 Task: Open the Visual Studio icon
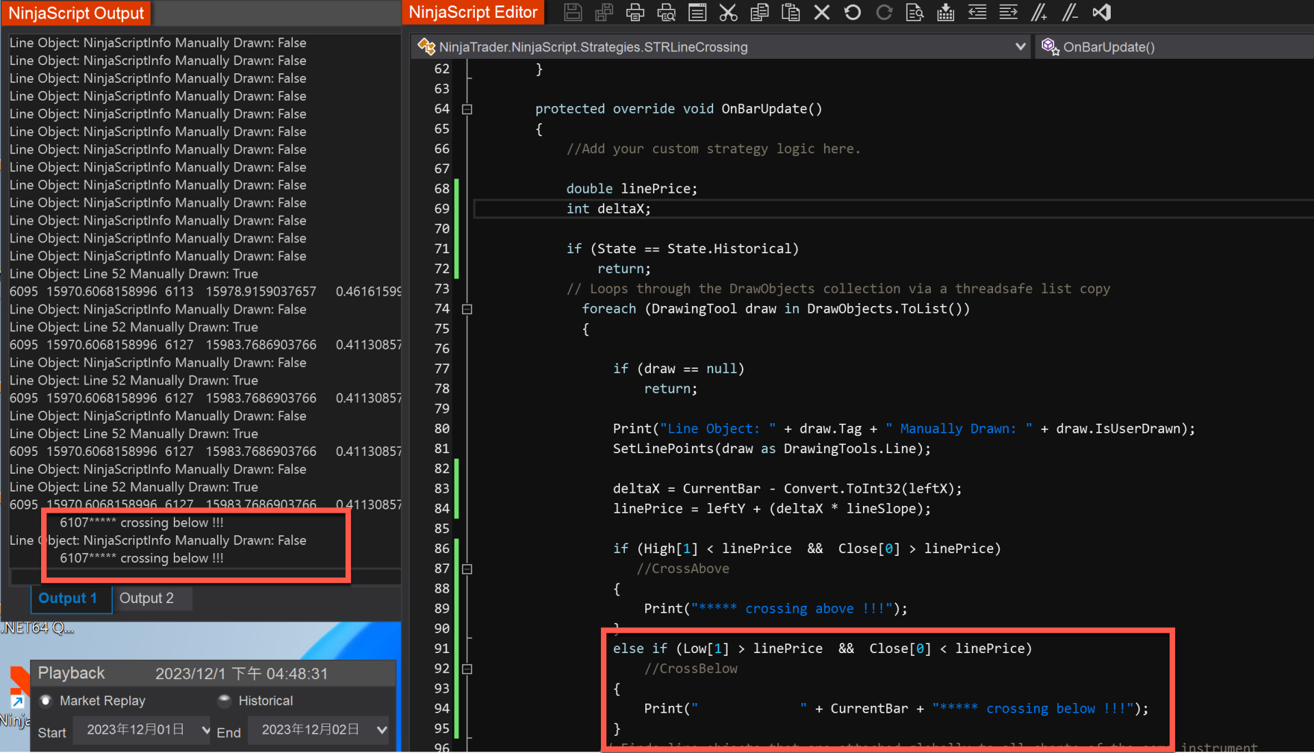pos(1102,12)
